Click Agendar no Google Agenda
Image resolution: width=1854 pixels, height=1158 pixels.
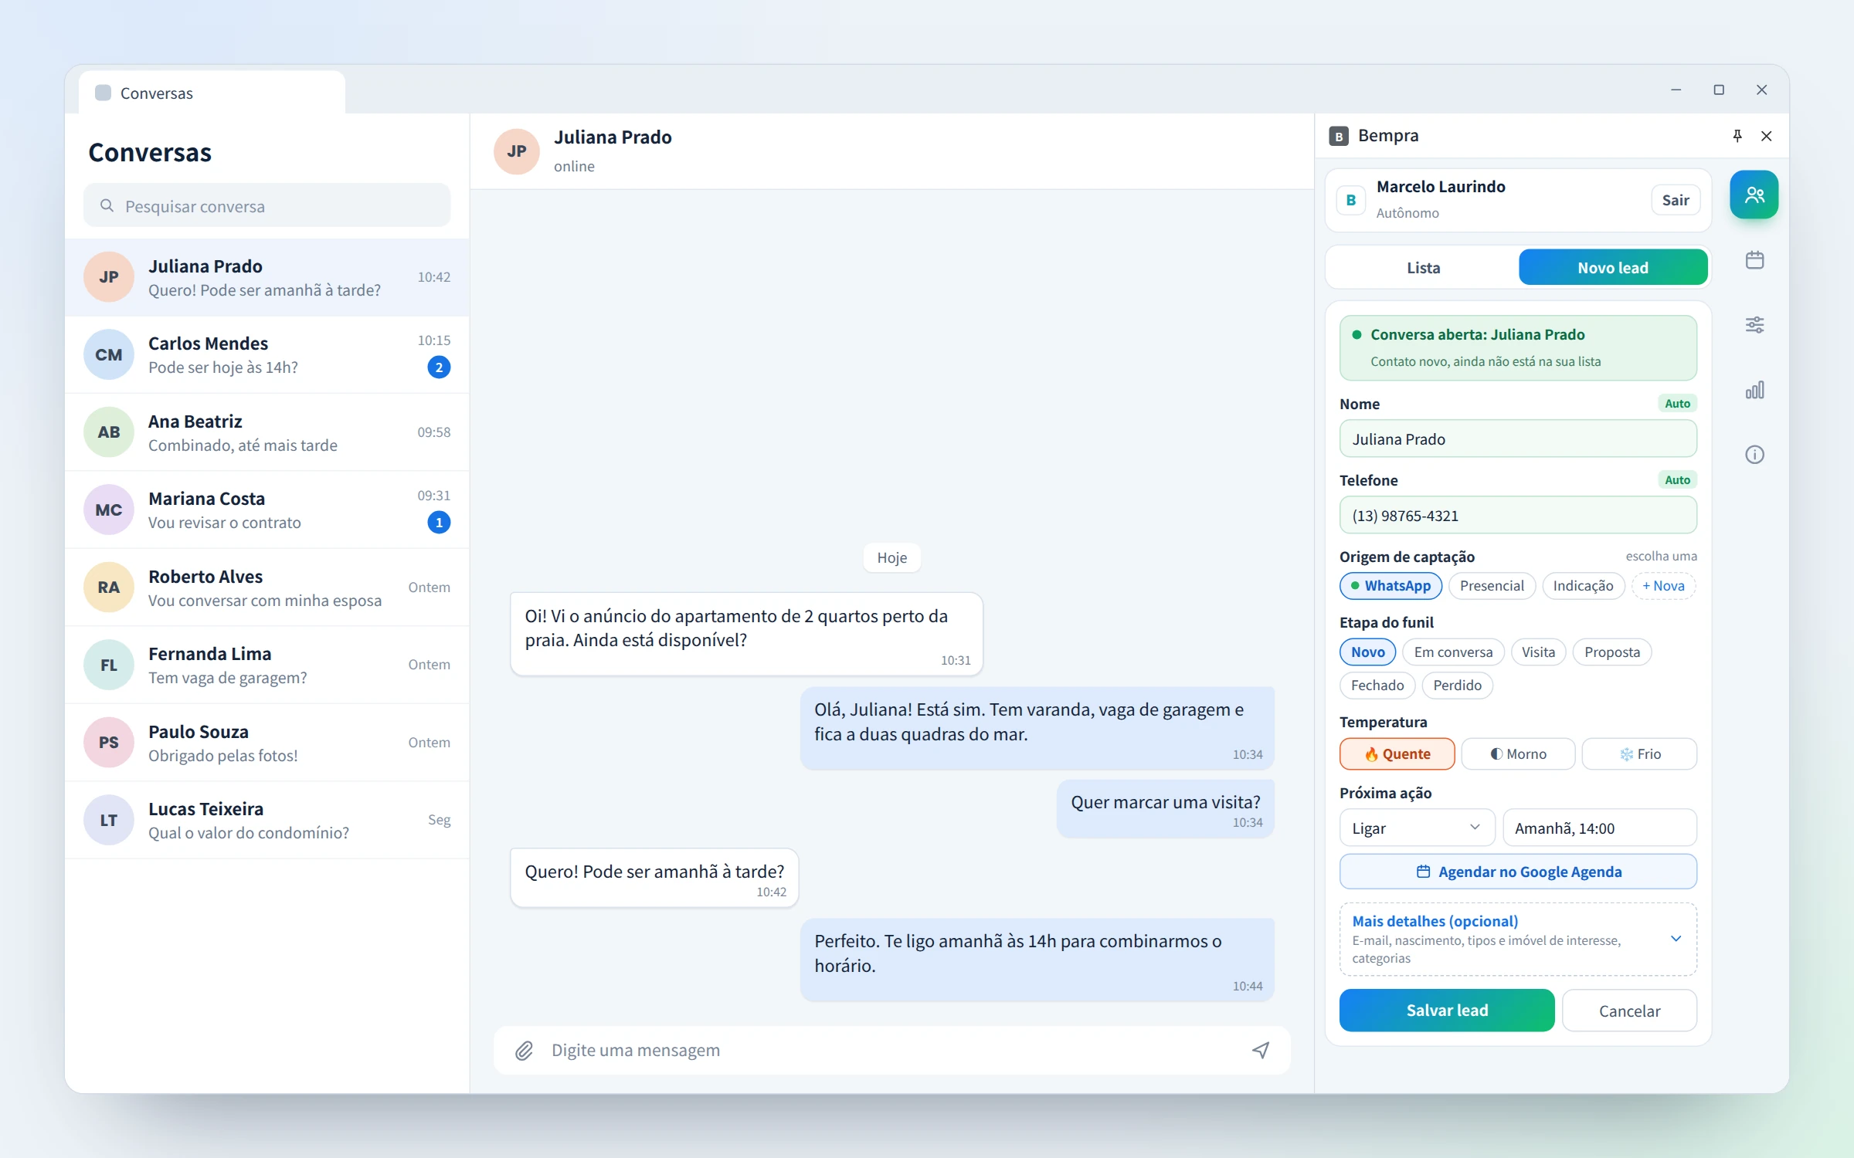click(x=1518, y=872)
